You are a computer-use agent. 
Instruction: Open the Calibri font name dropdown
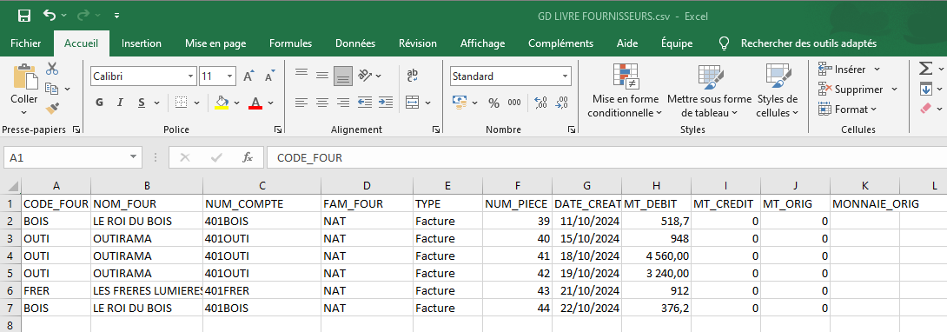click(x=191, y=76)
